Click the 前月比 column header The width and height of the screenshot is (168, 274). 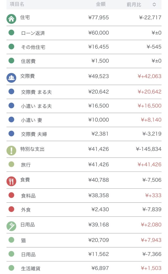tap(134, 5)
